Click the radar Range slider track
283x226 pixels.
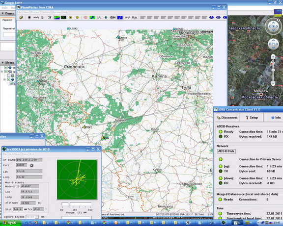[x=76, y=204]
